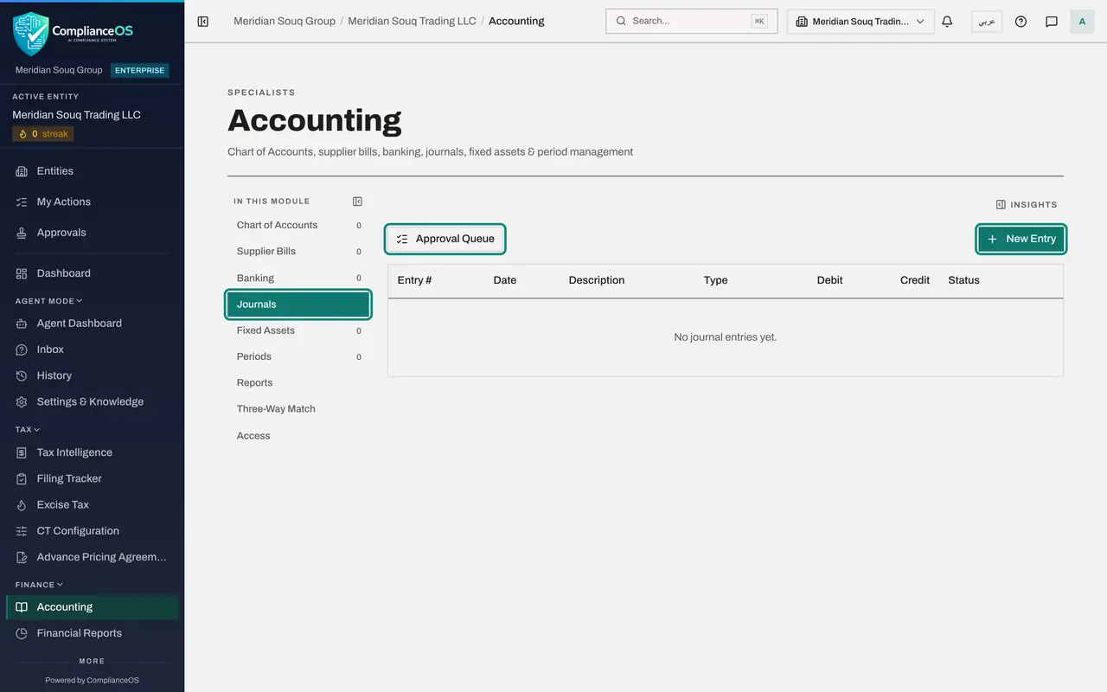
Task: Click the Settings & Knowledge gear icon
Action: point(22,401)
